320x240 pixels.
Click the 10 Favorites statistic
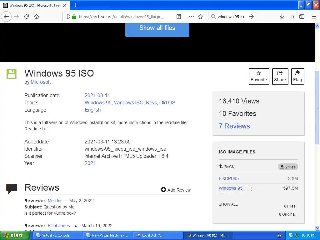point(237,114)
